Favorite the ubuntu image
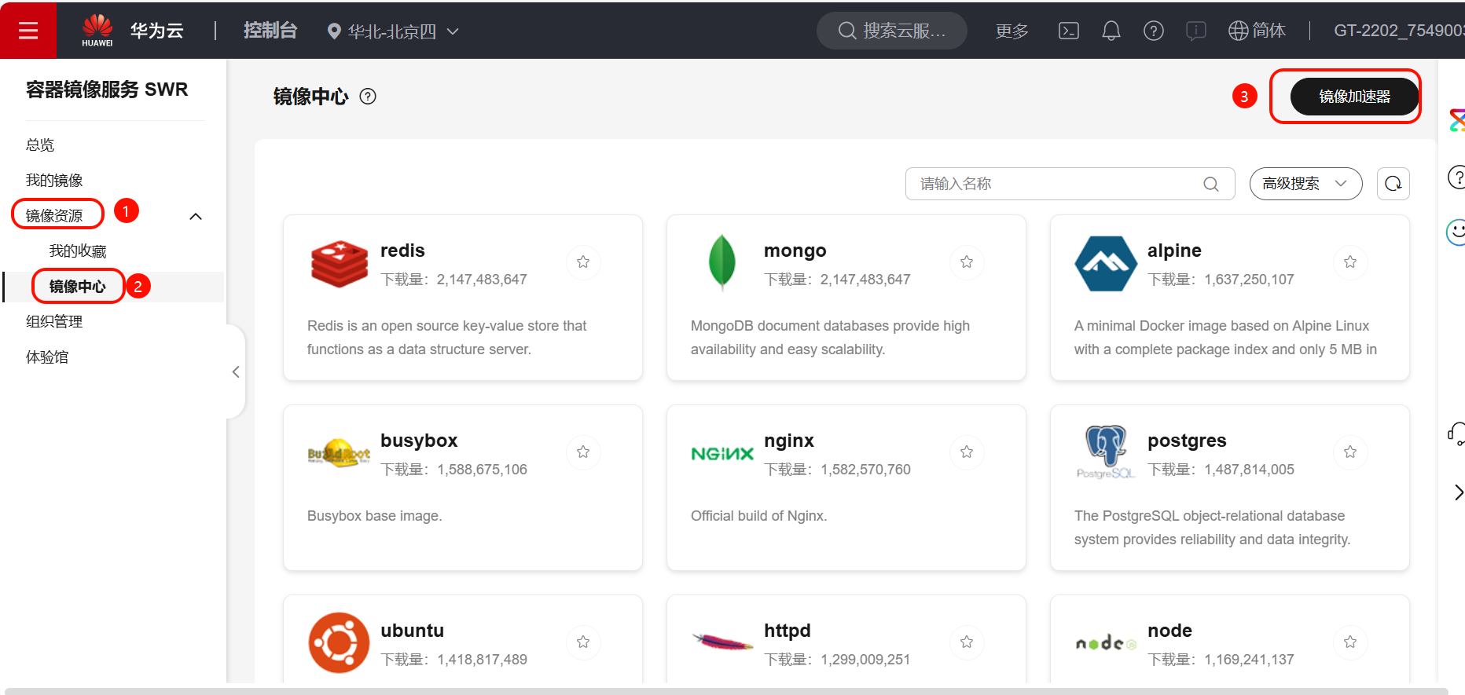This screenshot has height=695, width=1465. 583,642
